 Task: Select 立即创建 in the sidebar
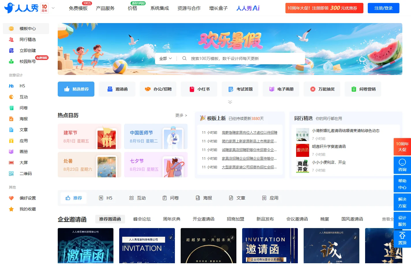26,50
